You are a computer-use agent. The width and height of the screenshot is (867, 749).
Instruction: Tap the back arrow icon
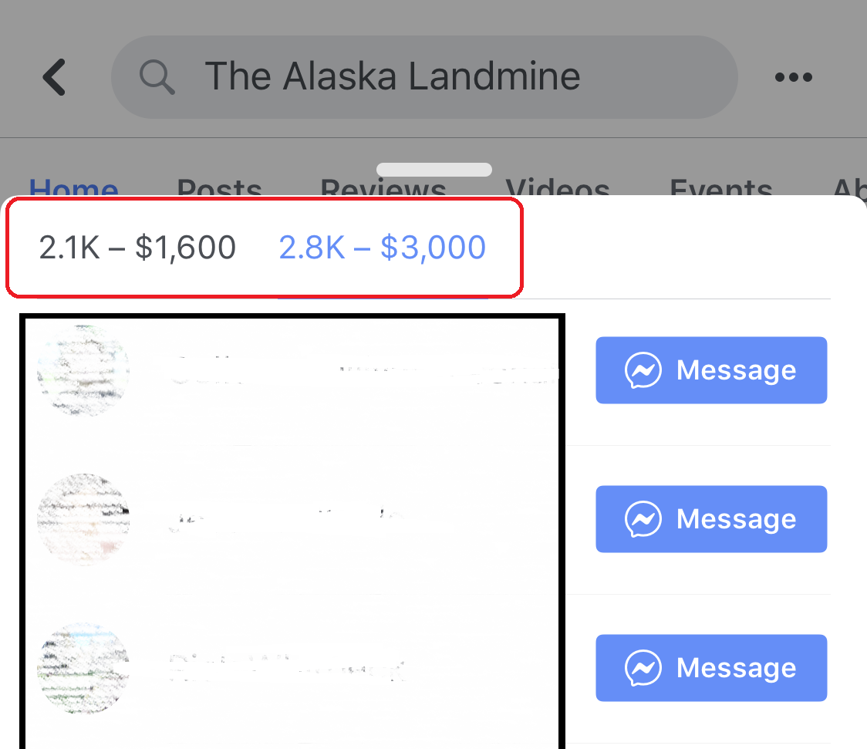pos(55,77)
